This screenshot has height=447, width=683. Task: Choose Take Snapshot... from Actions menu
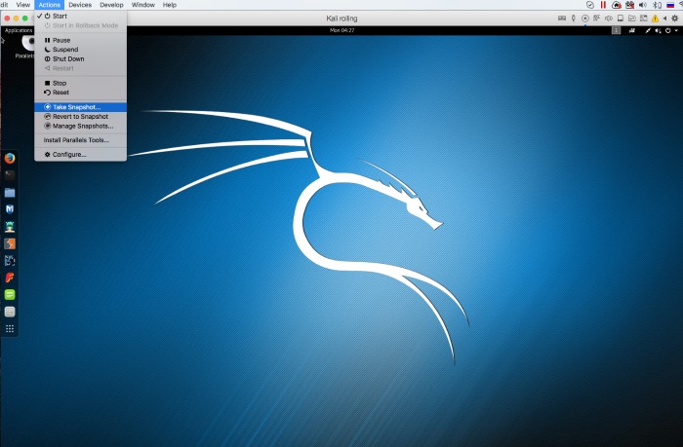tap(81, 107)
